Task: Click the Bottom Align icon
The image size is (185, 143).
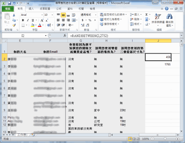Action: [x=68, y=15]
